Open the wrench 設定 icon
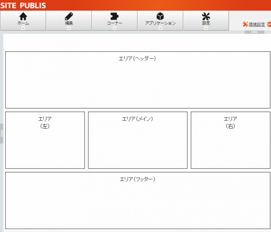This screenshot has width=271, height=232. click(206, 16)
